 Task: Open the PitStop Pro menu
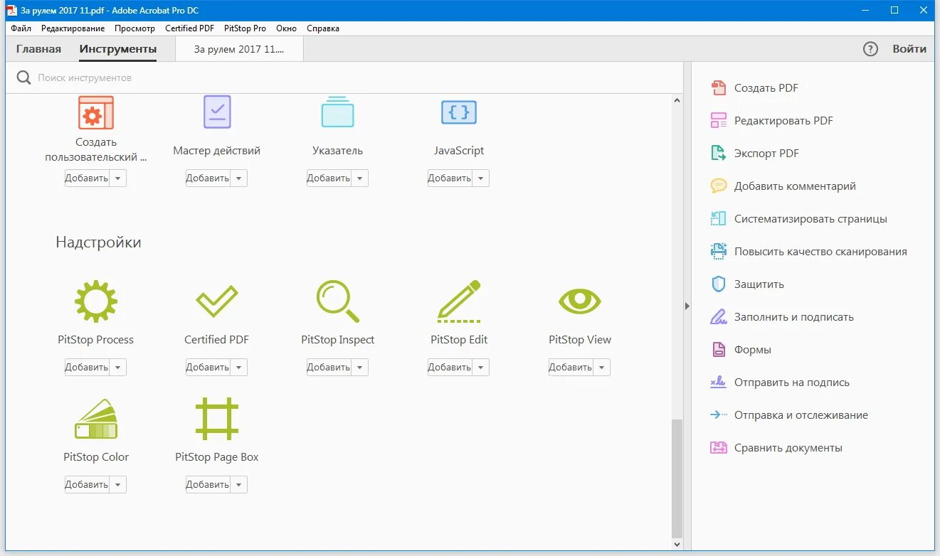coord(245,28)
